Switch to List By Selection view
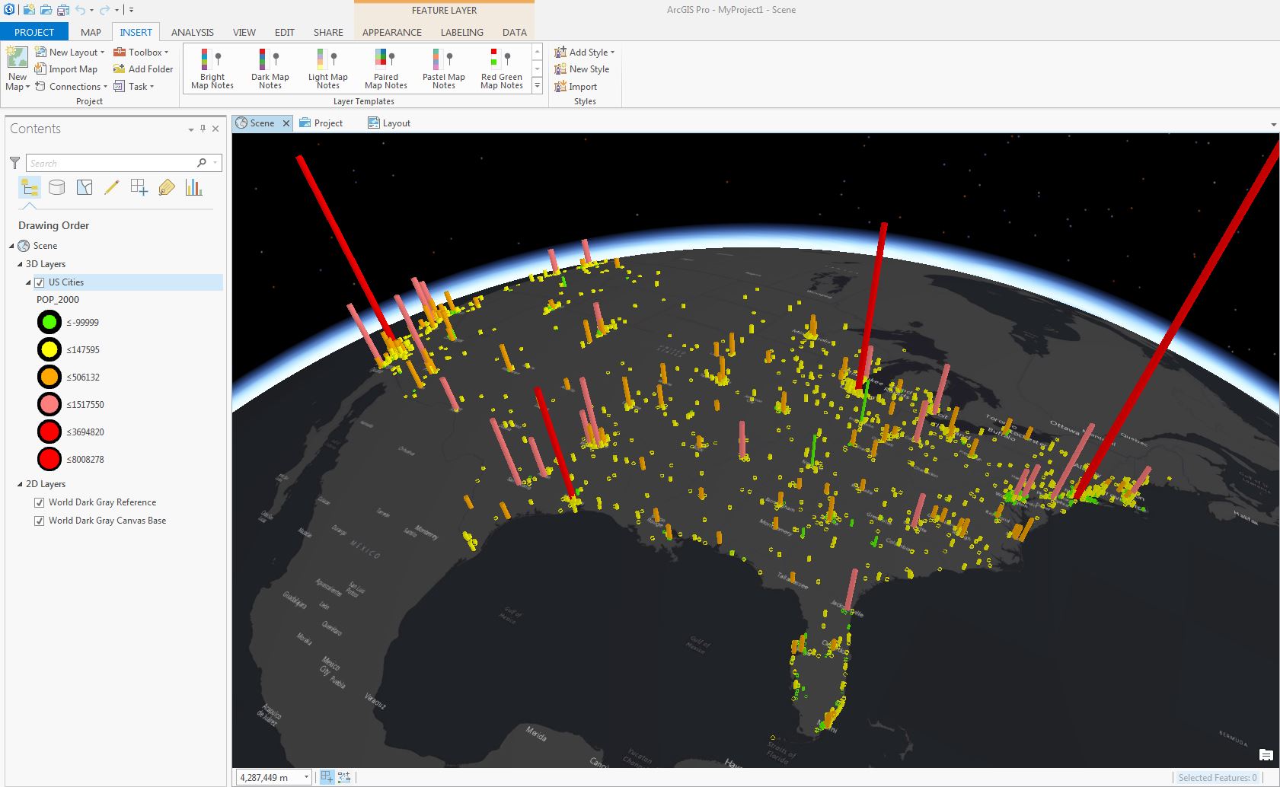Screen dimensions: 1280x787 [x=85, y=187]
